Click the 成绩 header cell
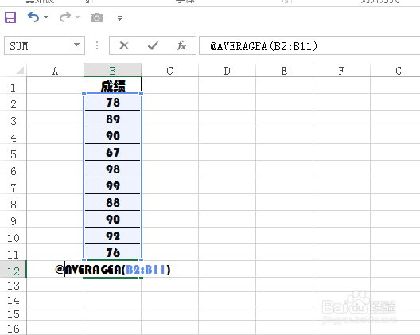 (112, 85)
